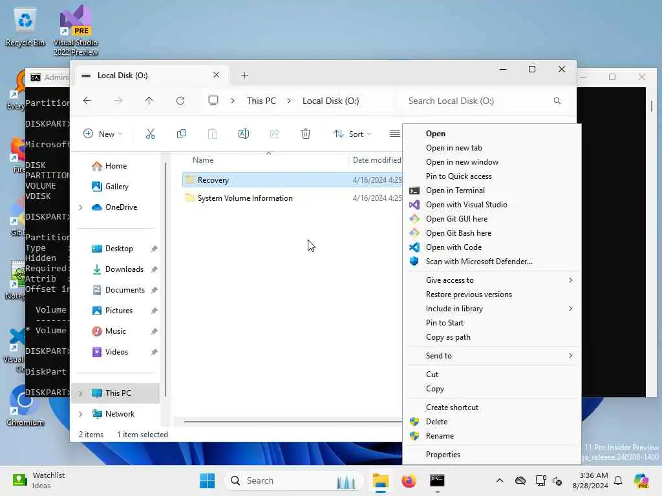
Task: Click the taskbar Search box
Action: click(x=294, y=480)
